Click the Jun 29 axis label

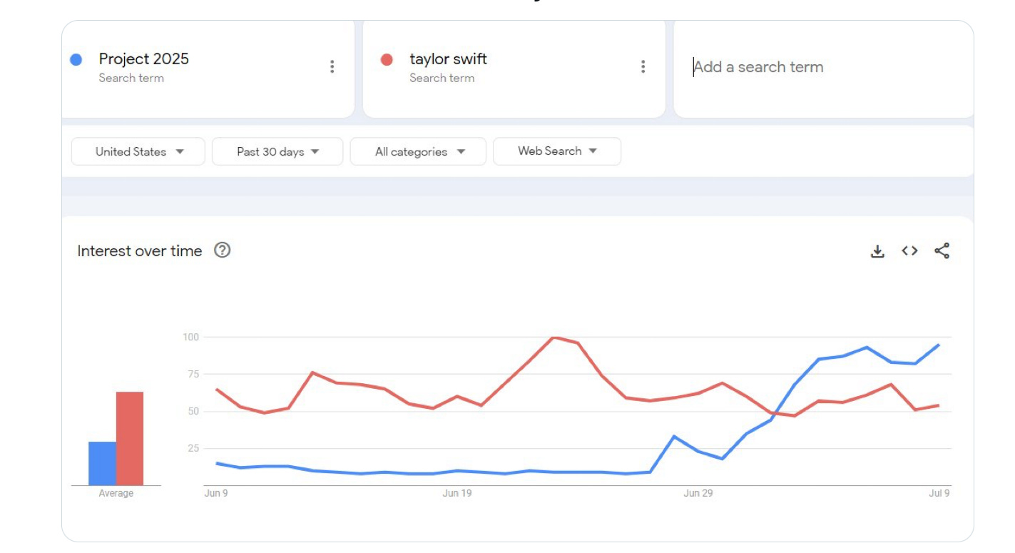click(x=698, y=493)
